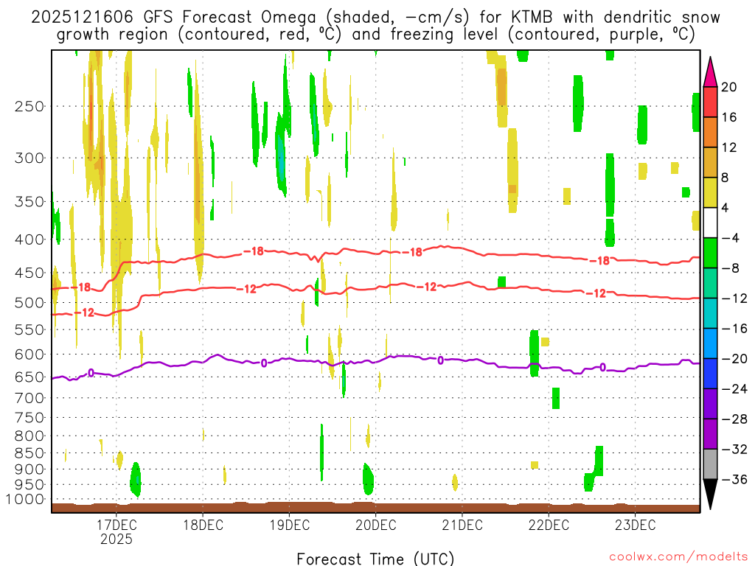Screen dimensions: 755x566
Task: Click the colorbar value label 16
Action: coord(729,117)
